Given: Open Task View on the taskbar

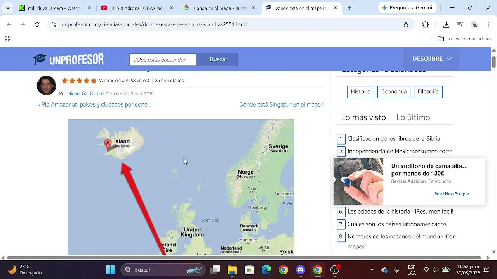Looking at the screenshot, I should [215, 270].
